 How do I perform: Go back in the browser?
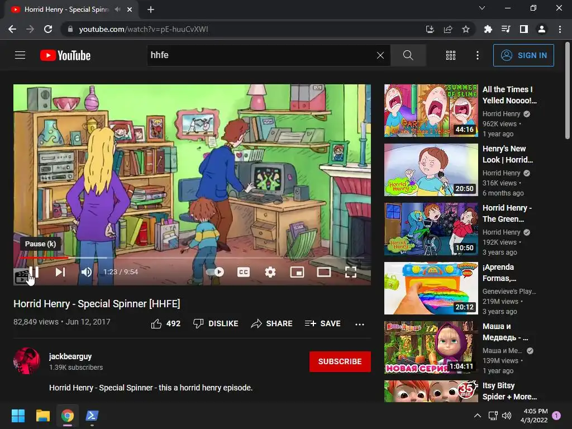tap(12, 29)
